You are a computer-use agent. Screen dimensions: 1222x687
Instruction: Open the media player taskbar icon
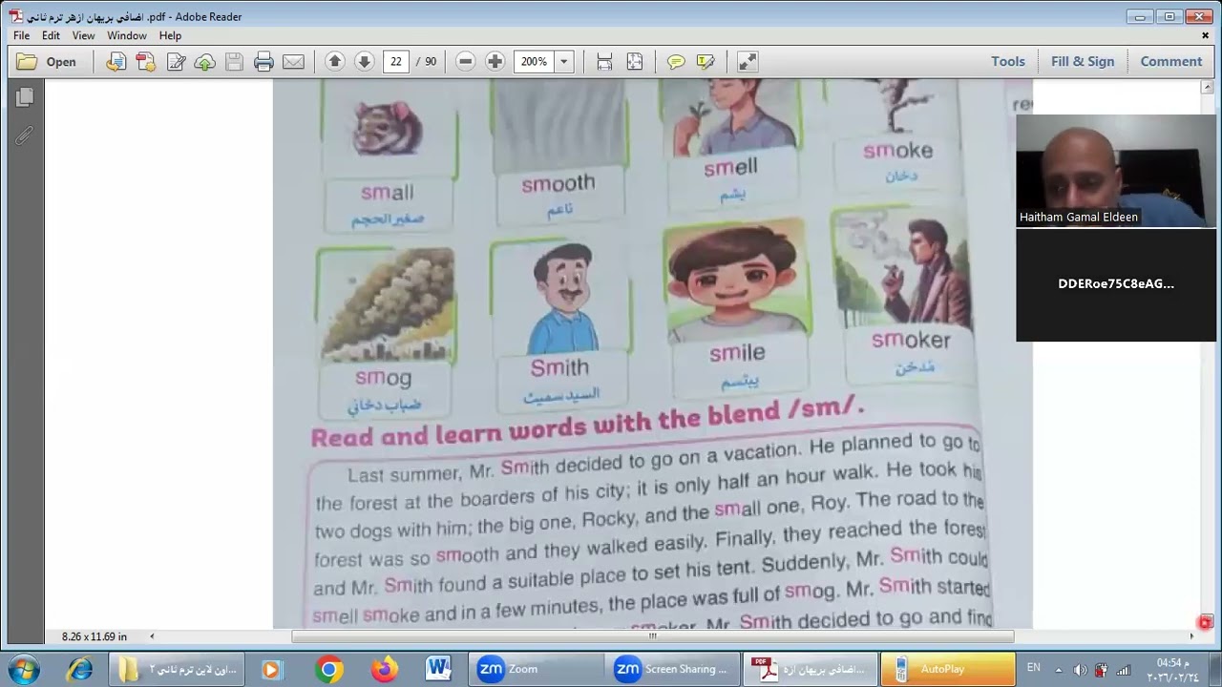tap(271, 669)
